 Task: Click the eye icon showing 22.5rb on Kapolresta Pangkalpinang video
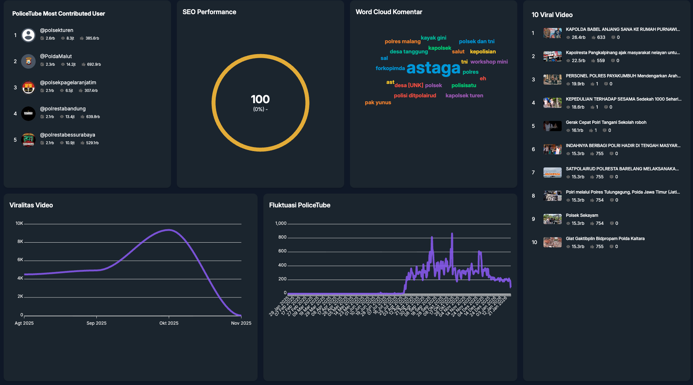(x=568, y=61)
